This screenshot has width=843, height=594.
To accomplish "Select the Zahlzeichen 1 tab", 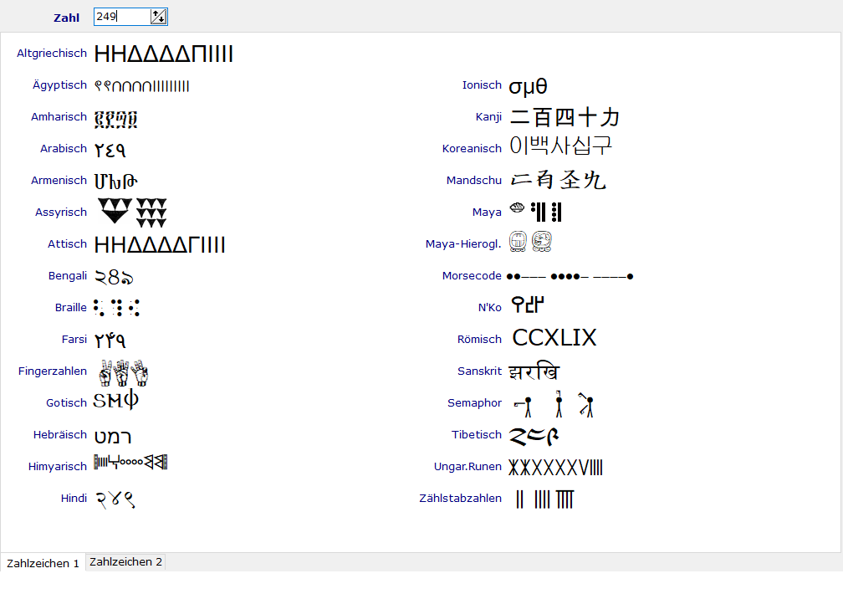I will pos(43,563).
